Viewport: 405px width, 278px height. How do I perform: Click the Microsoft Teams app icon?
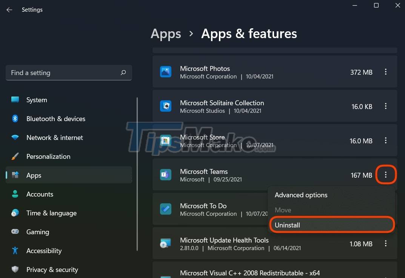click(166, 175)
